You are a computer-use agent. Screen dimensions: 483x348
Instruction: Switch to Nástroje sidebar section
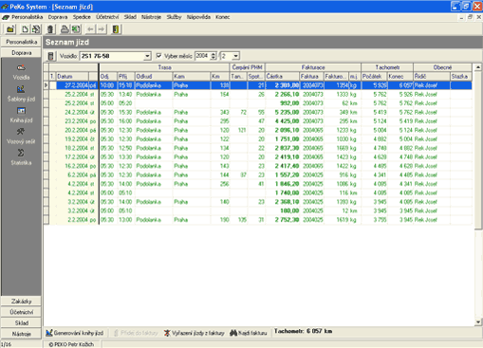tap(21, 334)
